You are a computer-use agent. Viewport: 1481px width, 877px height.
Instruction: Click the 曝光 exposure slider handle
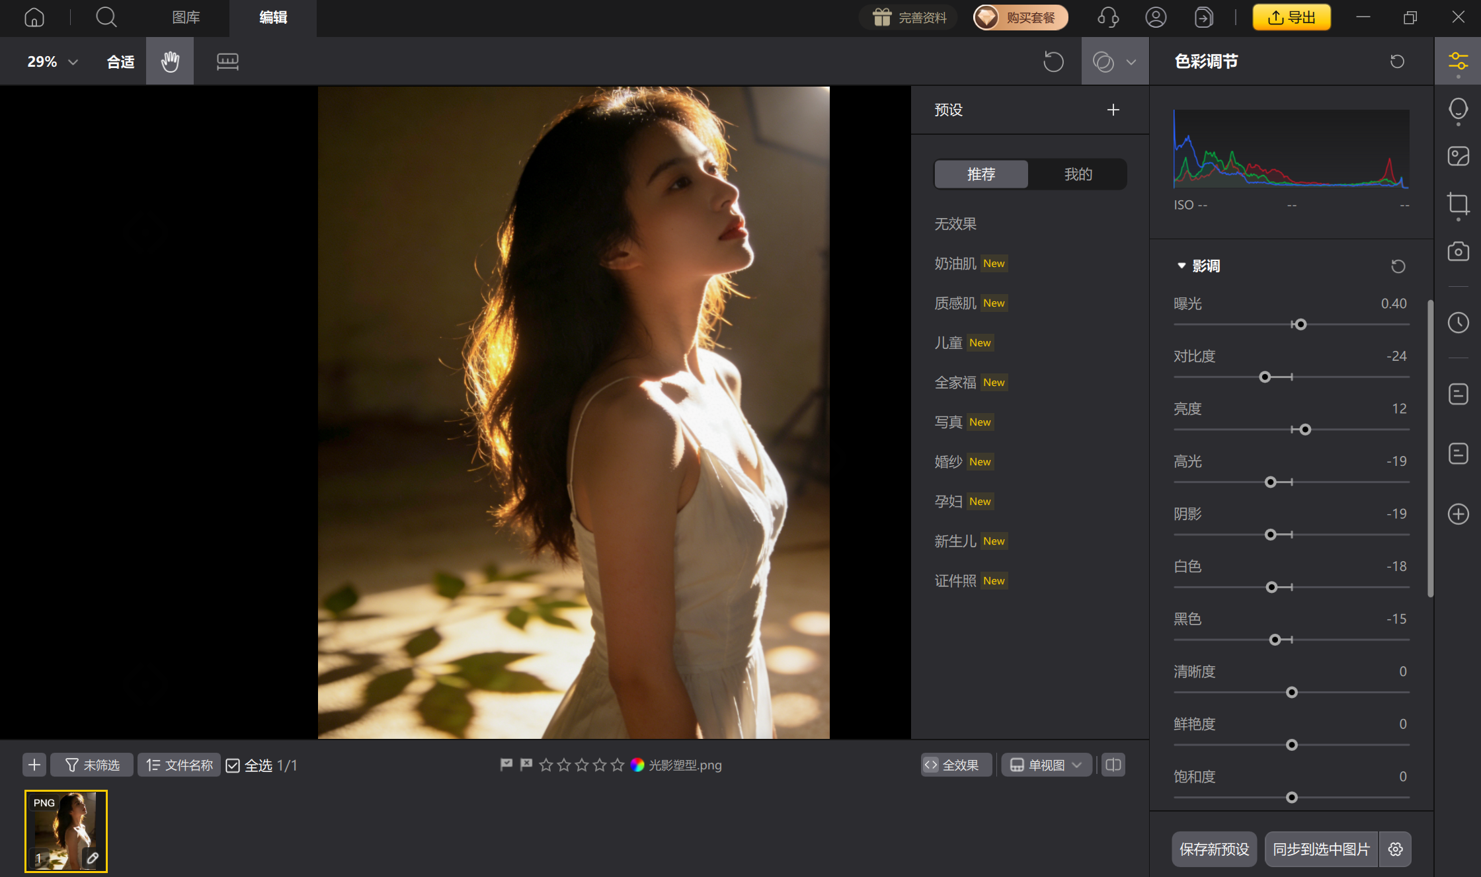pyautogui.click(x=1301, y=324)
